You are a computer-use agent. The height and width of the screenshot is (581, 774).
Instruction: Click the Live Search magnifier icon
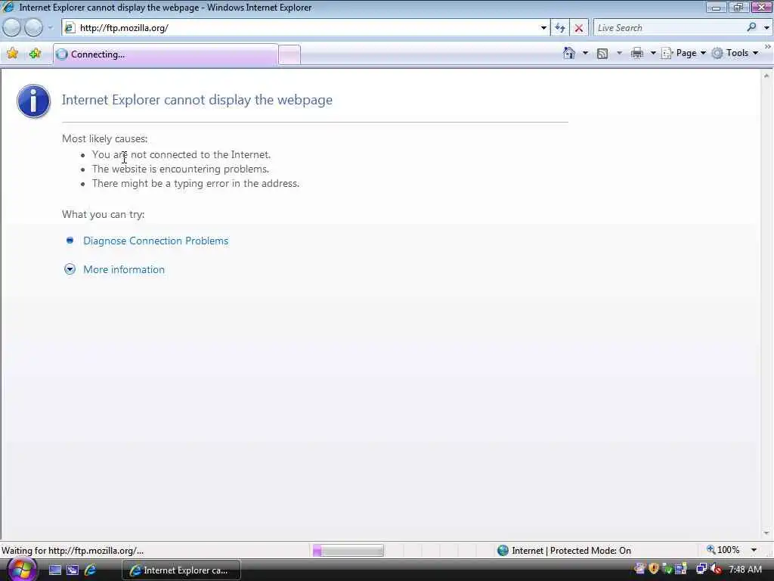751,28
